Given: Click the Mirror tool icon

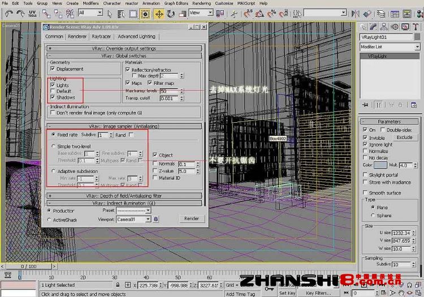Looking at the screenshot, I should tap(356, 14).
